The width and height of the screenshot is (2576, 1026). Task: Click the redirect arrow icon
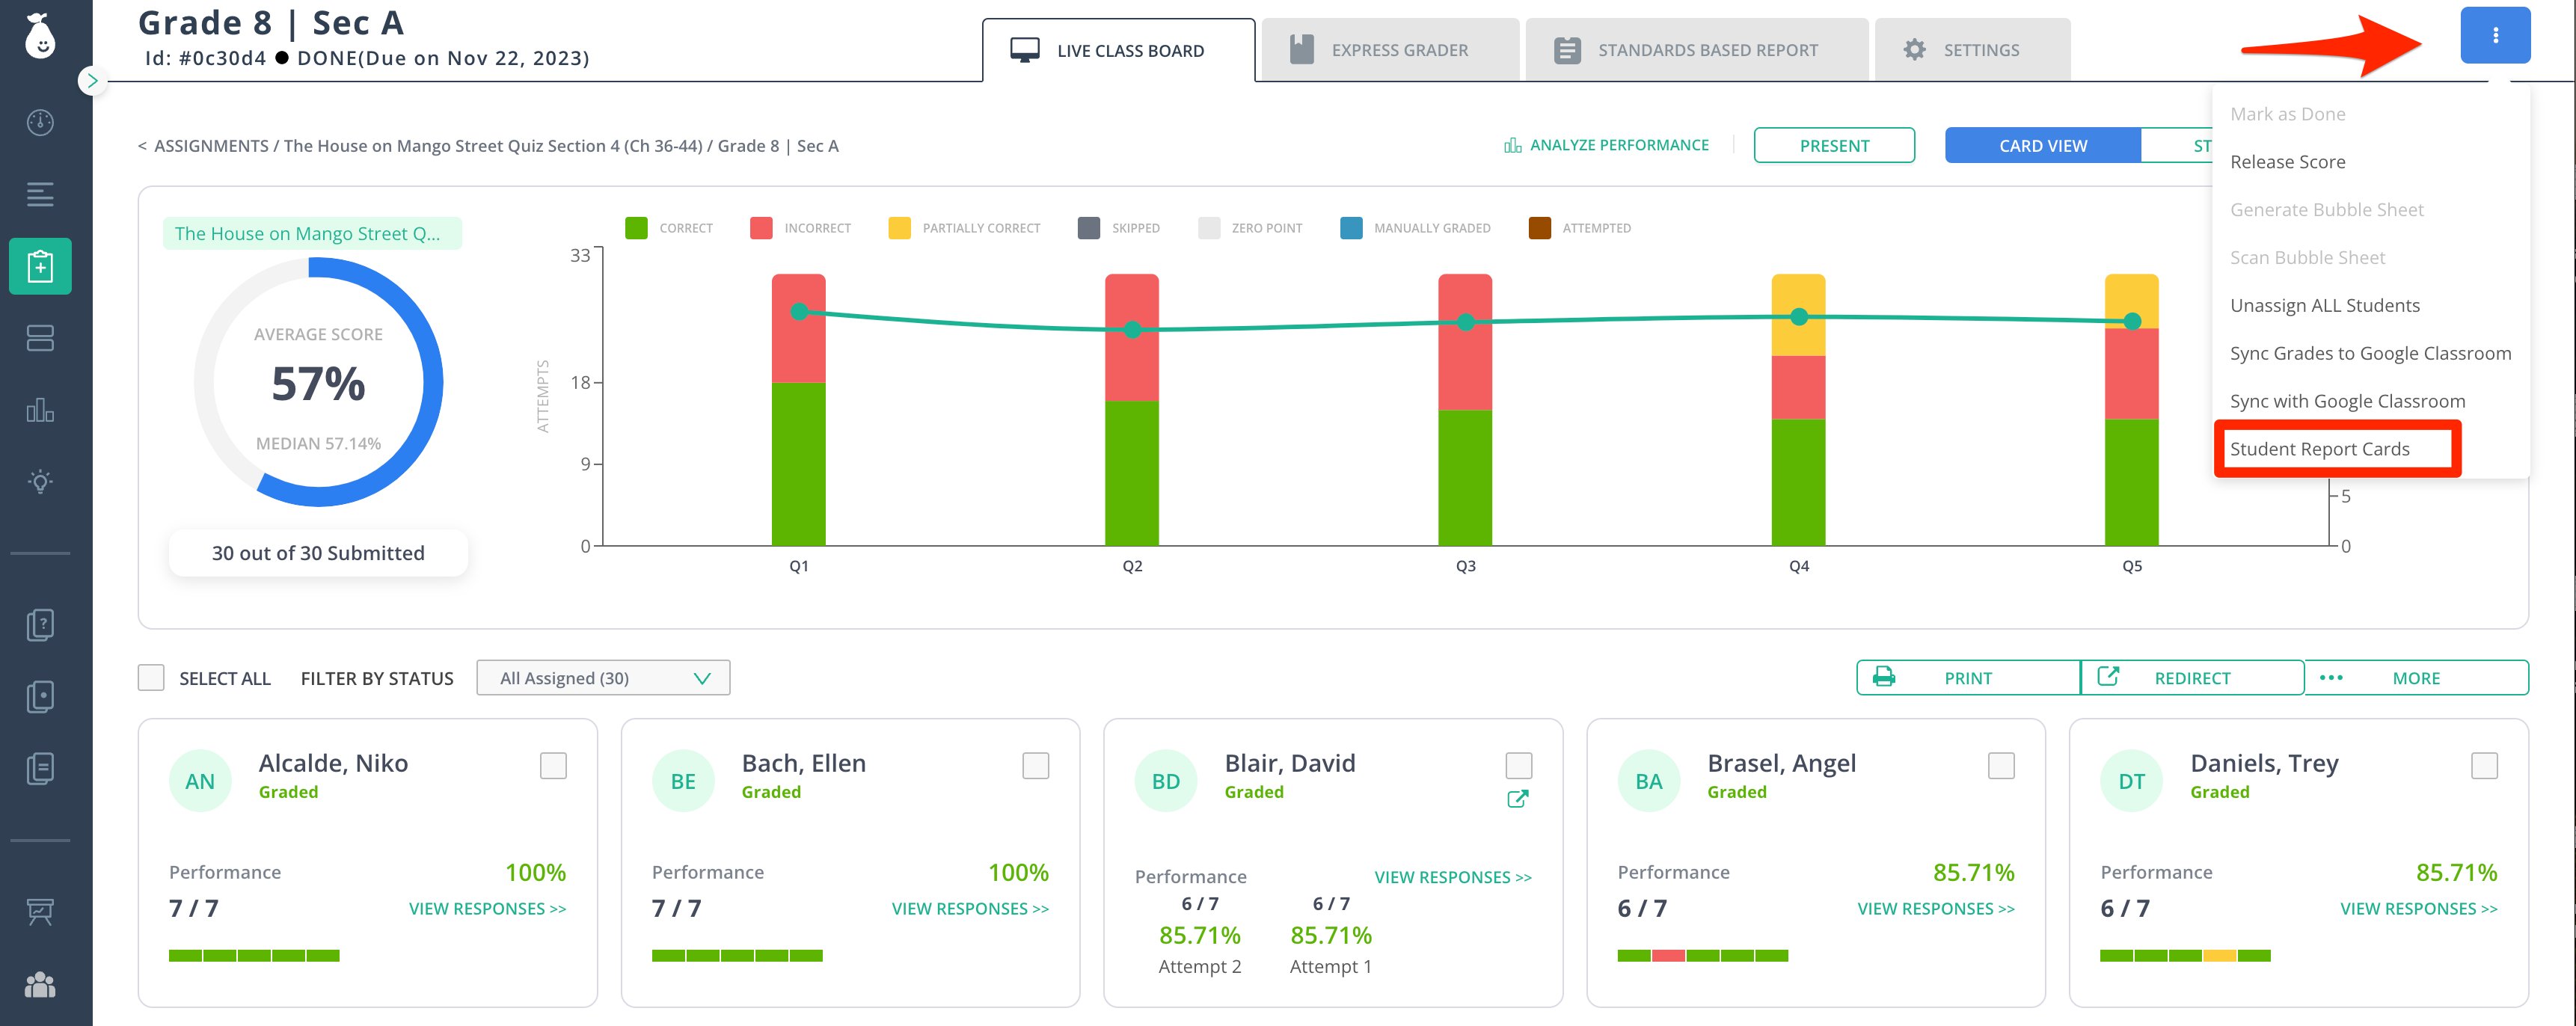[x=2107, y=677]
